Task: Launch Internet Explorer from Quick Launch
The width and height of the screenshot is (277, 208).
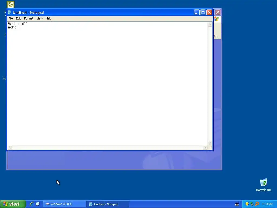Action: tap(32, 204)
